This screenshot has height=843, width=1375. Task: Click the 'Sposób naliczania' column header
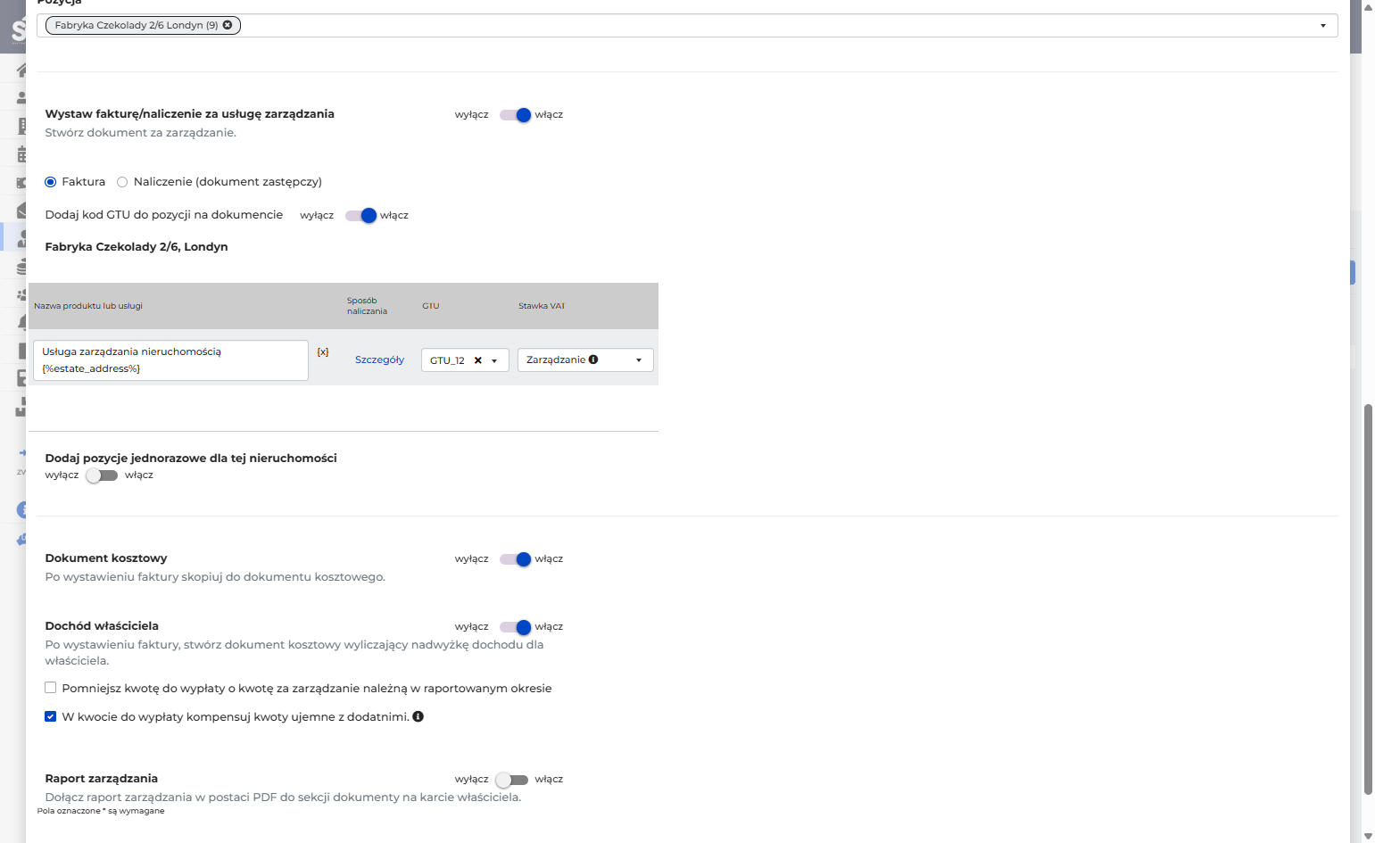[367, 306]
